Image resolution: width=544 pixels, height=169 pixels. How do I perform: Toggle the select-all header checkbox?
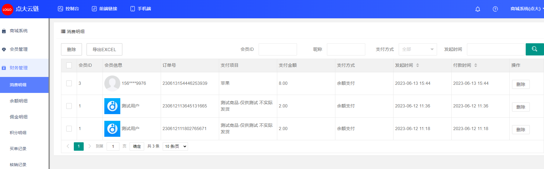point(69,65)
